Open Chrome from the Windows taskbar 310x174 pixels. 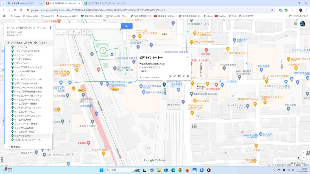[x=180, y=170]
